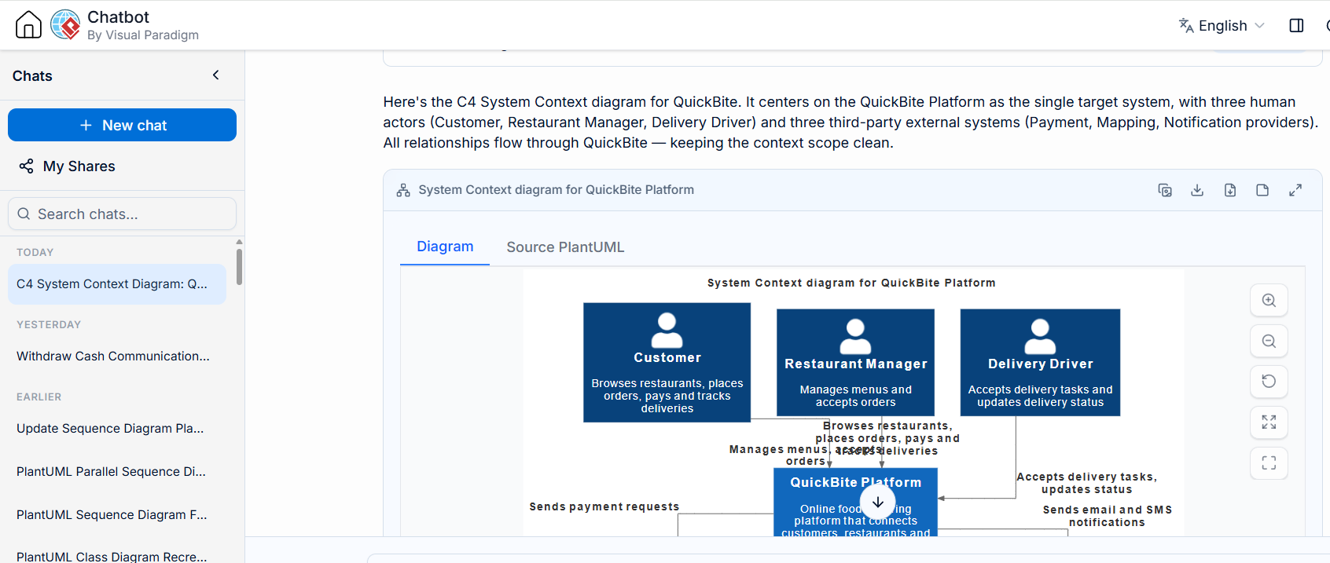The image size is (1330, 563).
Task: Click 'Accepts delivery tasks, updates status' label
Action: (x=1086, y=483)
